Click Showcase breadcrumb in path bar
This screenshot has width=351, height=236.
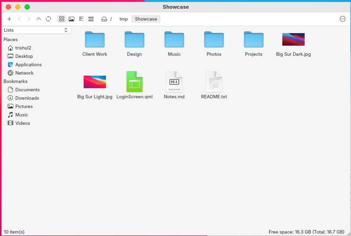(x=146, y=19)
